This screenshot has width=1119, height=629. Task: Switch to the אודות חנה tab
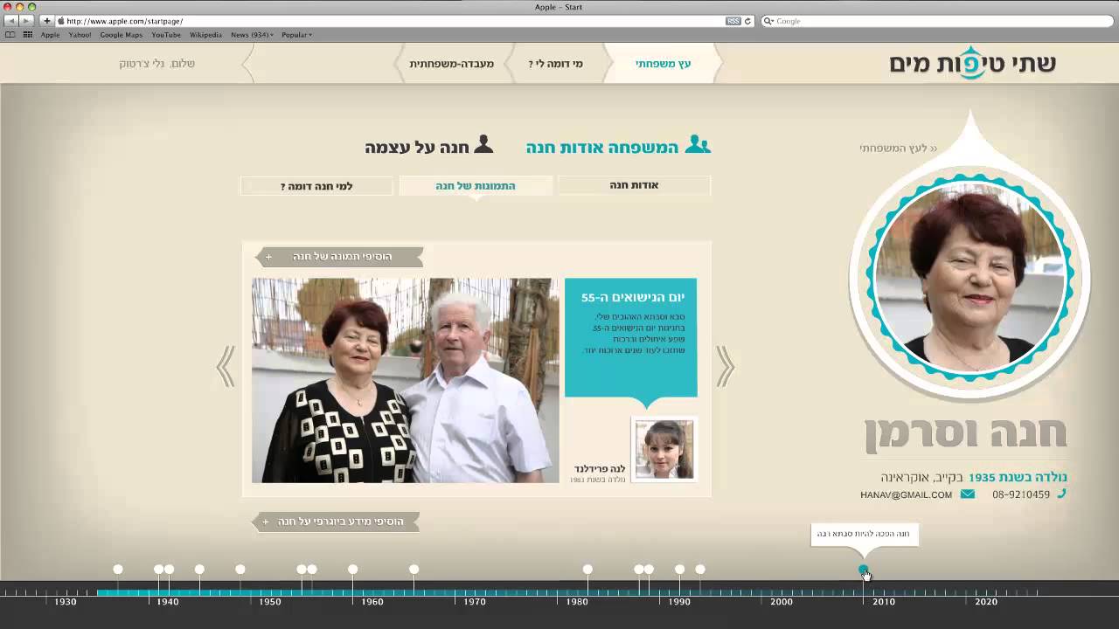(634, 185)
